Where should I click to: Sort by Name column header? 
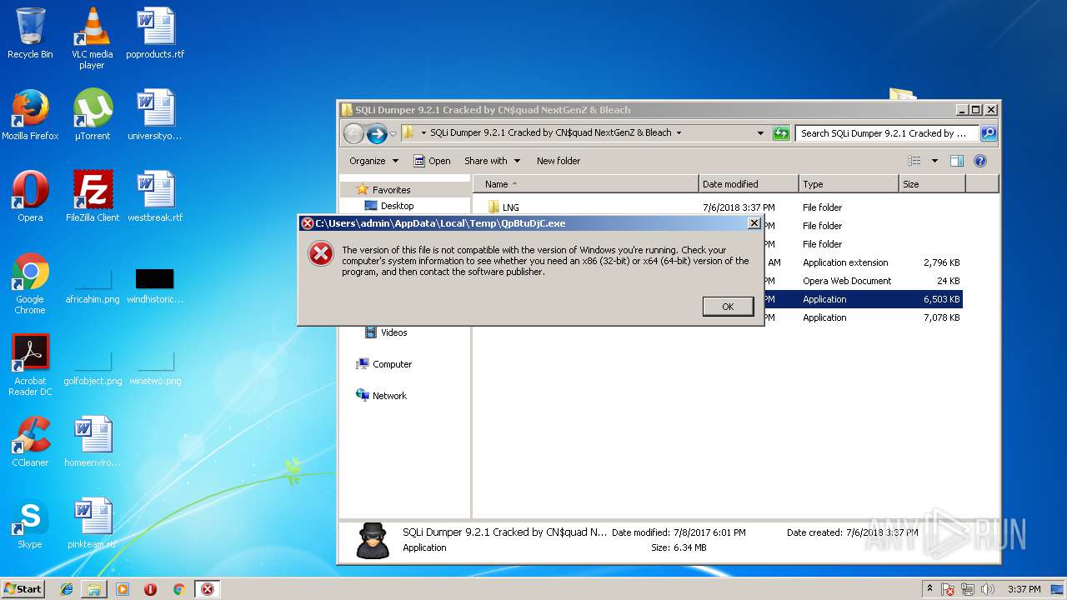coord(586,184)
